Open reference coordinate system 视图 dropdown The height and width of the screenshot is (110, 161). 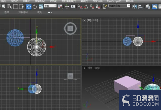coord(50,6)
